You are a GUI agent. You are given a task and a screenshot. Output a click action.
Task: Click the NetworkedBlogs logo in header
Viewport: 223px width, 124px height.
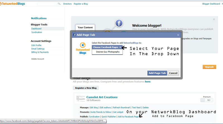click(13, 4)
